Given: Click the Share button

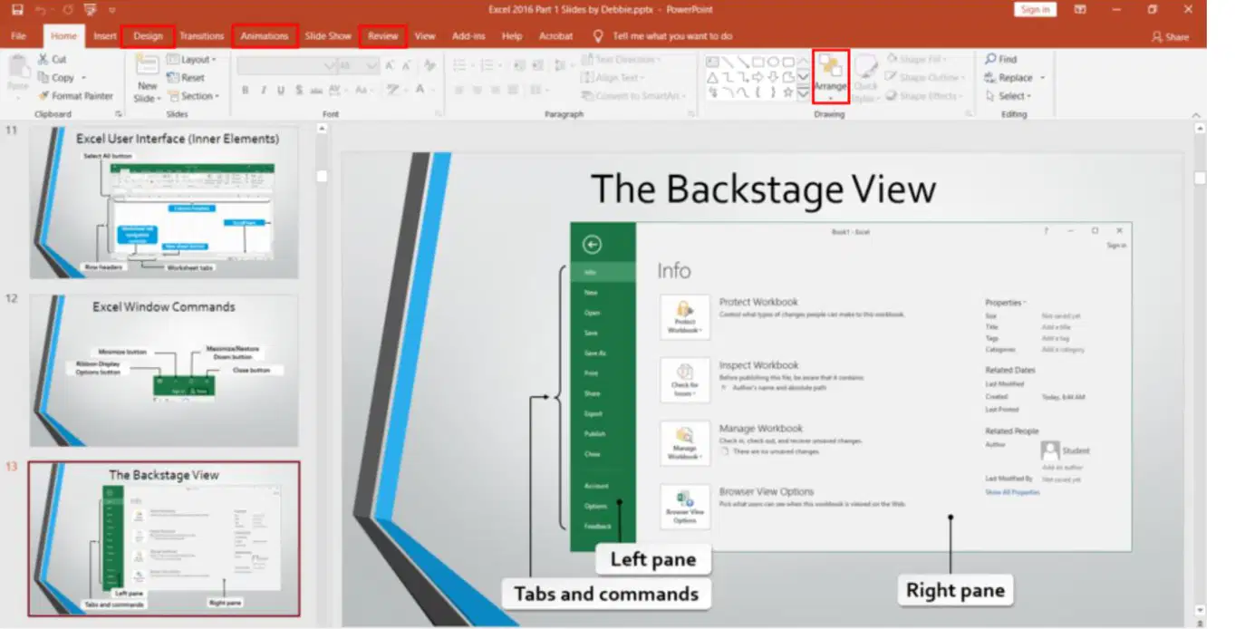Looking at the screenshot, I should click(1170, 37).
